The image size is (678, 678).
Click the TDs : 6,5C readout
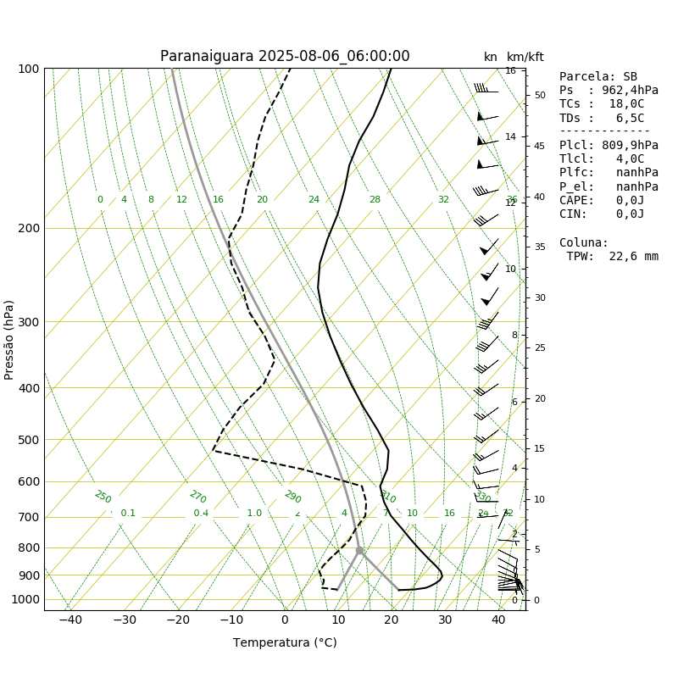click(x=602, y=118)
